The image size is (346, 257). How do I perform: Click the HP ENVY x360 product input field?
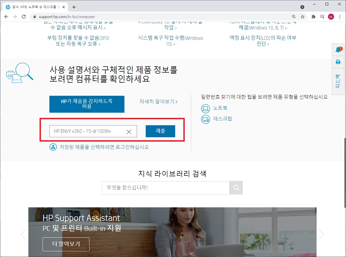coord(93,131)
